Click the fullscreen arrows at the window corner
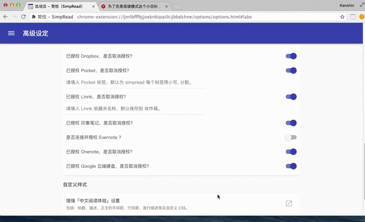The image size is (365, 222). pyautogui.click(x=362, y=5)
